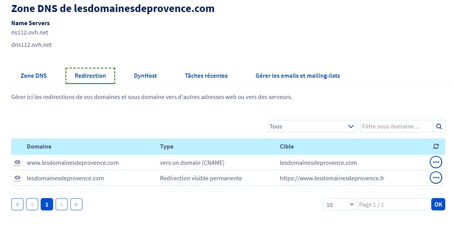
Task: Click the Filtre sous domaine input field
Action: 396,126
